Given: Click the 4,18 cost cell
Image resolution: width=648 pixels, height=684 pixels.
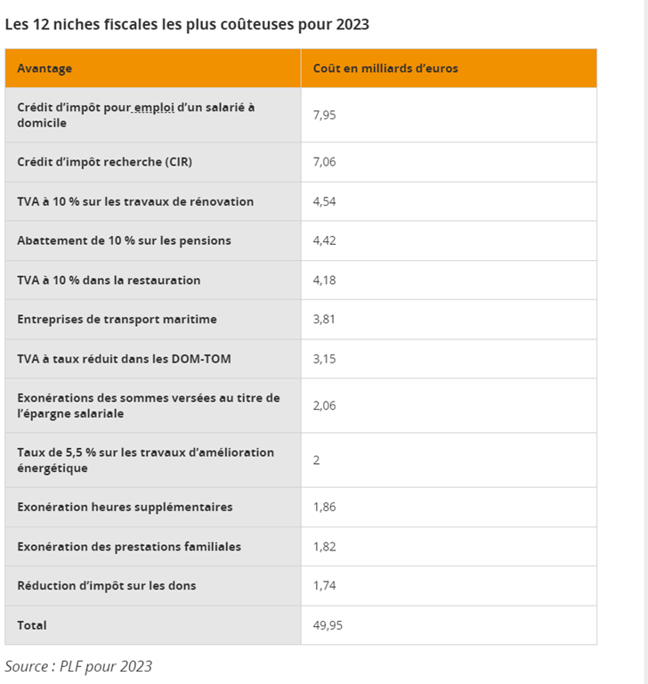Looking at the screenshot, I should point(325,280).
